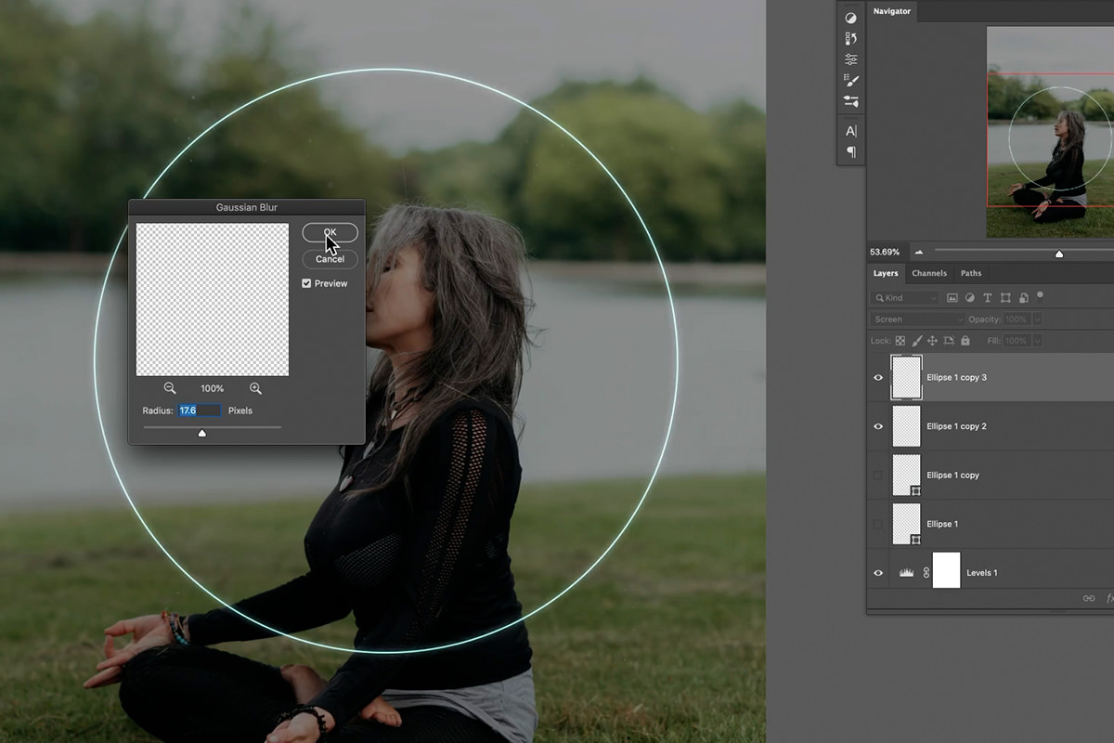Select the Adjustments panel icon
Image resolution: width=1114 pixels, height=743 pixels.
click(851, 18)
